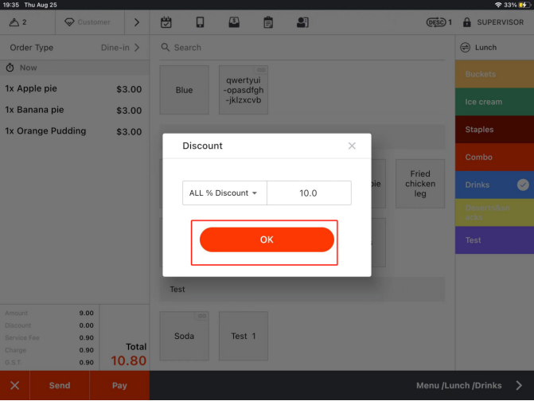Close the Discount dialog
Image resolution: width=534 pixels, height=401 pixels.
coord(352,146)
